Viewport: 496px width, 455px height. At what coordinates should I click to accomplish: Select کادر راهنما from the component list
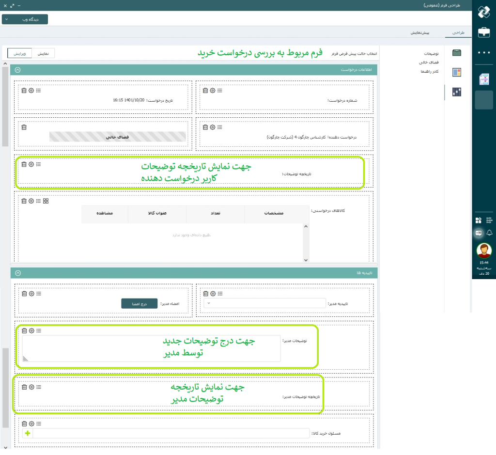[429, 71]
